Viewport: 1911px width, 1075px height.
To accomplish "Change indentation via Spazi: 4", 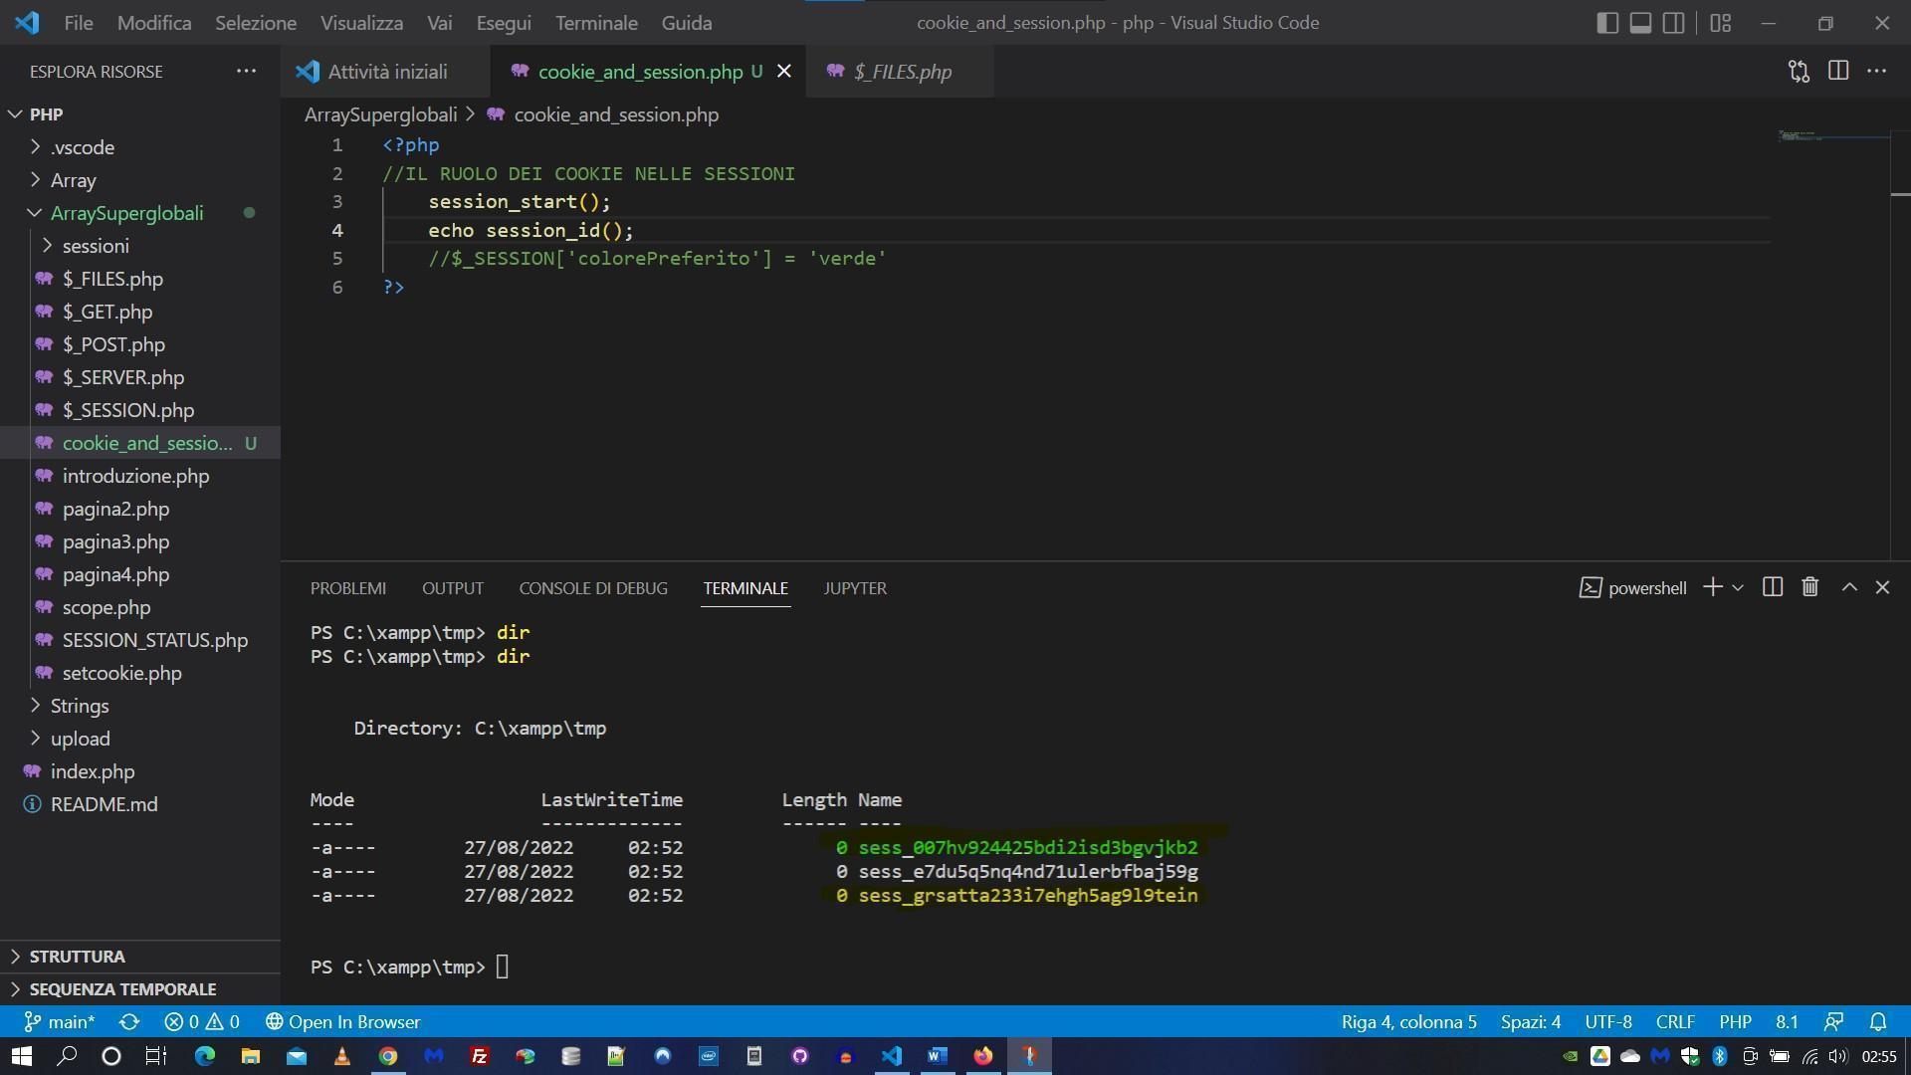I will point(1531,1022).
